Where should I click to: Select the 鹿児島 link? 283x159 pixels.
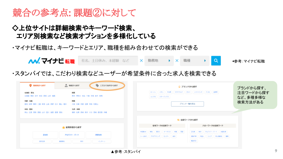tap(100, 112)
